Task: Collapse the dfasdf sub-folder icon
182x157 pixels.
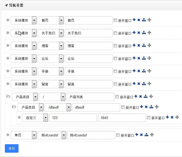Action: point(14,107)
